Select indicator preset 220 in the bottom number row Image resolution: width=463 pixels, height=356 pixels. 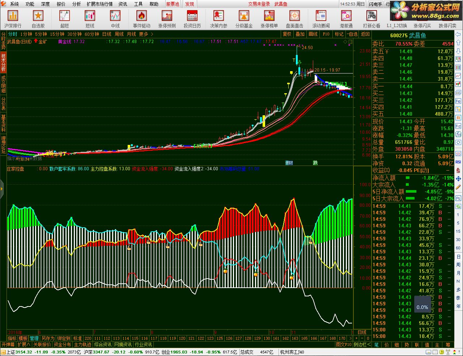(x=88, y=338)
